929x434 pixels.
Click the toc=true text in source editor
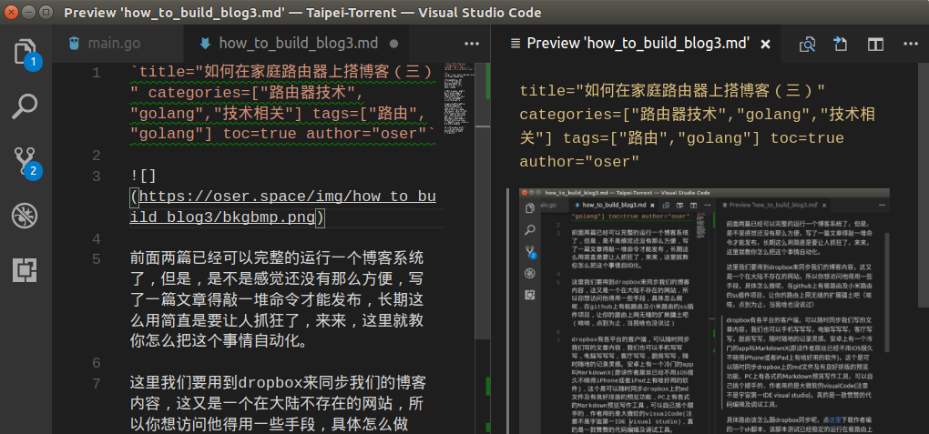[x=259, y=134]
